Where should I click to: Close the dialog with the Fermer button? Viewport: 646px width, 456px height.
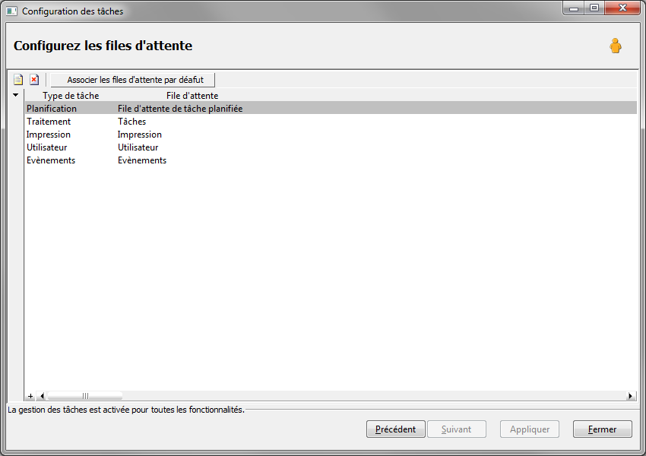(603, 429)
